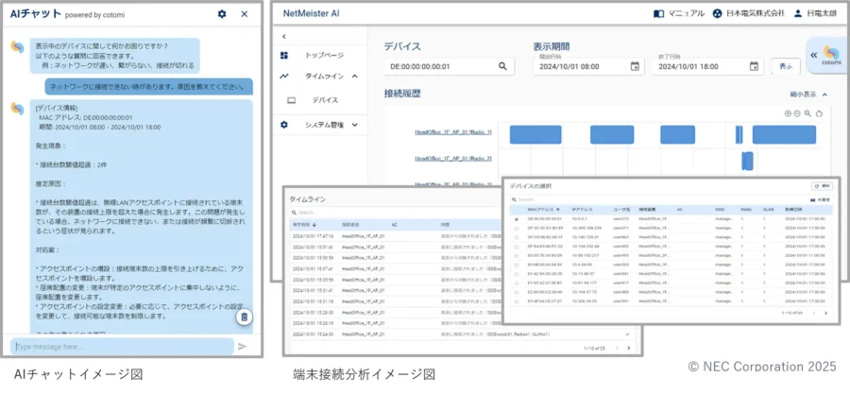
Task: Select radio for user489 device row
Action: pos(516,291)
